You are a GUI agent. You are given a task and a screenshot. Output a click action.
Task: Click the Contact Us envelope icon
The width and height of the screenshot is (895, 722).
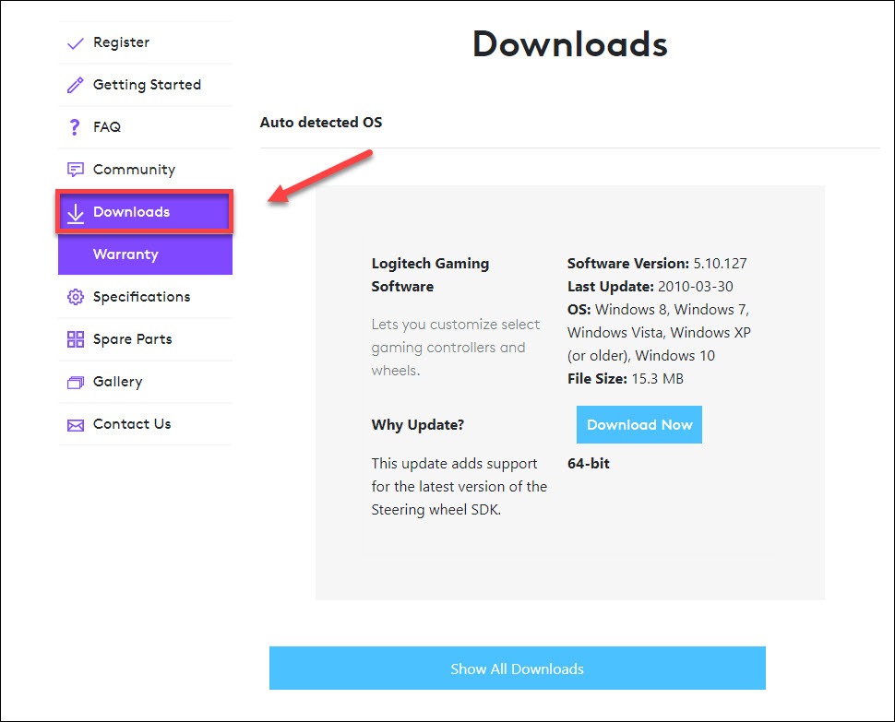coord(76,425)
